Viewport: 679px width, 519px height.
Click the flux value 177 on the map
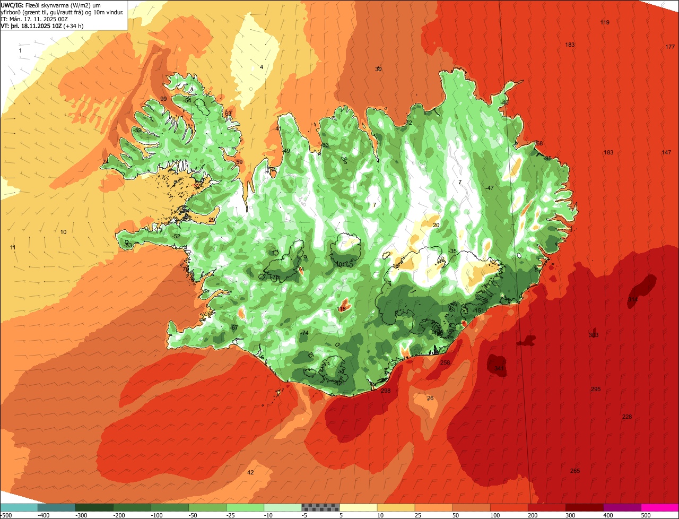tap(670, 47)
